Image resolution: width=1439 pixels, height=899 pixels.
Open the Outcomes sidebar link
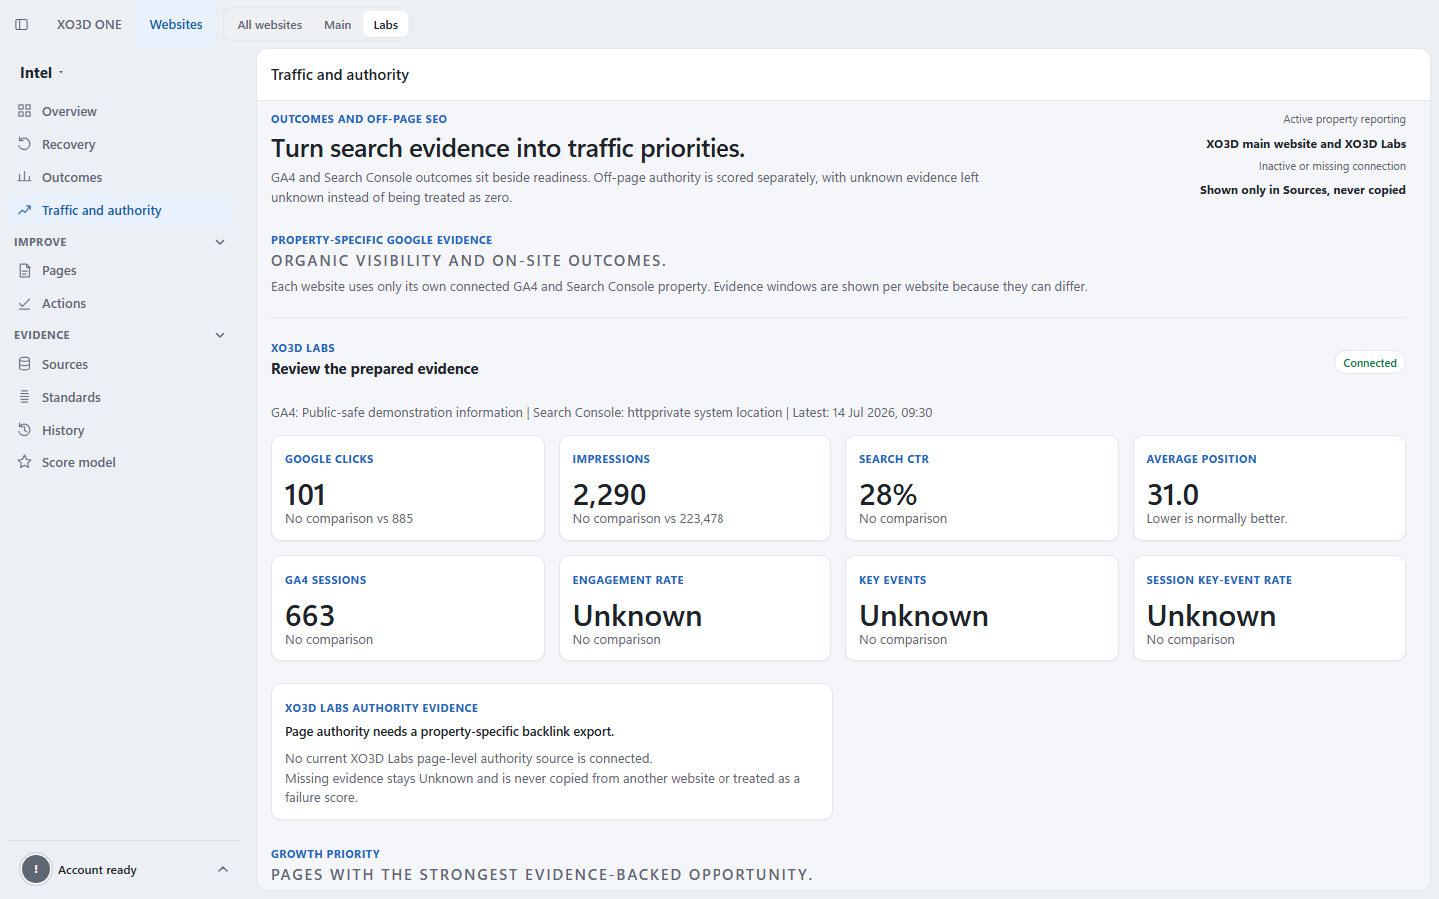point(120,177)
